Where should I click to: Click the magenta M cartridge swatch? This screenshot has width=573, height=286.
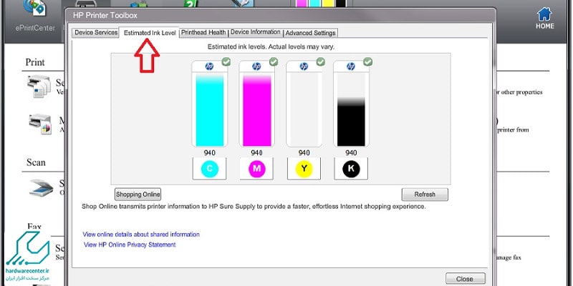tap(256, 169)
